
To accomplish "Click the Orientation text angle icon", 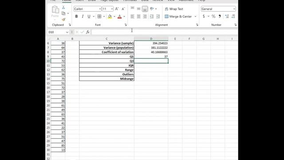I will coord(152,9).
